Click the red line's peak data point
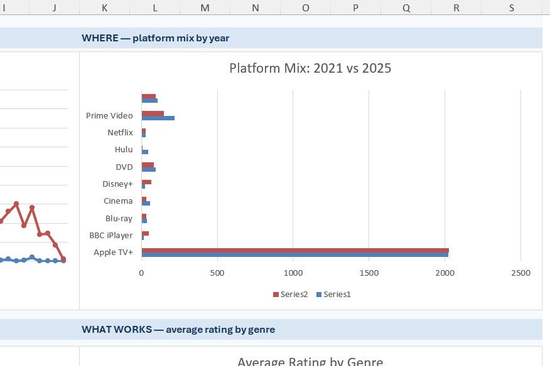This screenshot has height=366, width=550. point(16,204)
